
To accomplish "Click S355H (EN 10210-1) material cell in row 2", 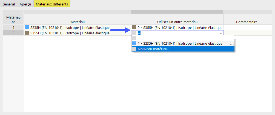I will 77,33.
